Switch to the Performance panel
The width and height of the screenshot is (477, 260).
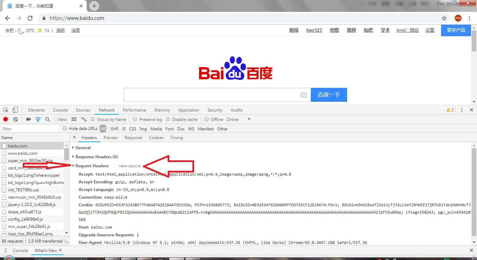(x=134, y=110)
